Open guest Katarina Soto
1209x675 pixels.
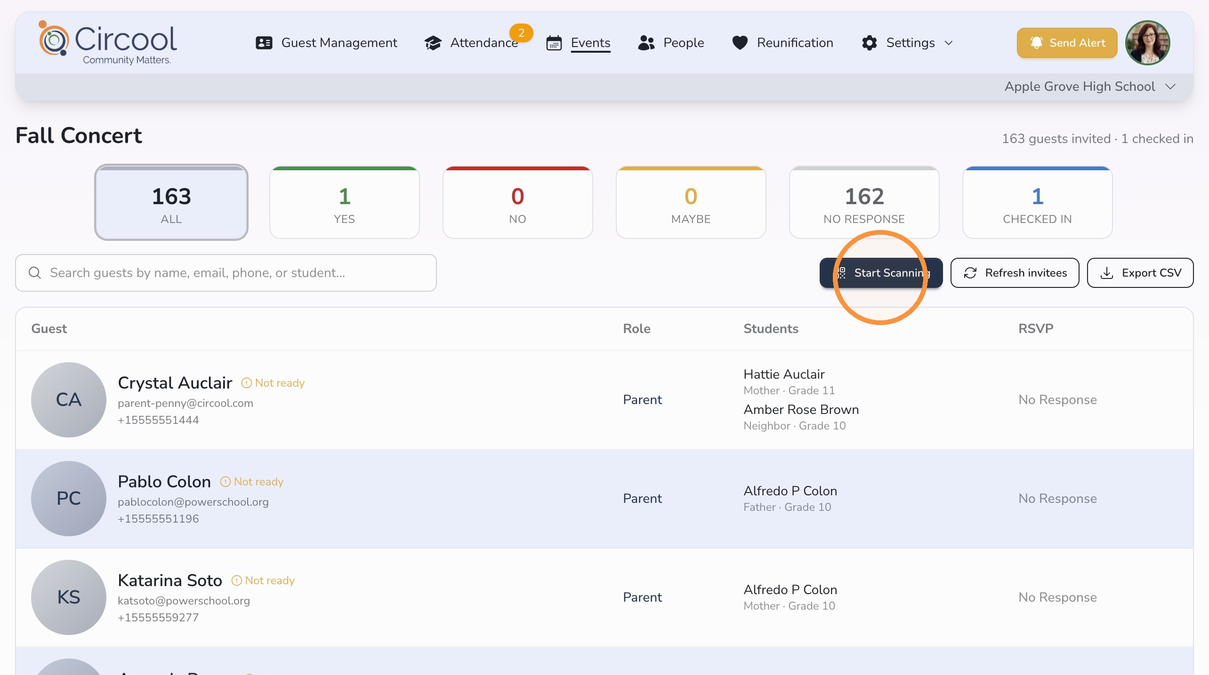(170, 580)
